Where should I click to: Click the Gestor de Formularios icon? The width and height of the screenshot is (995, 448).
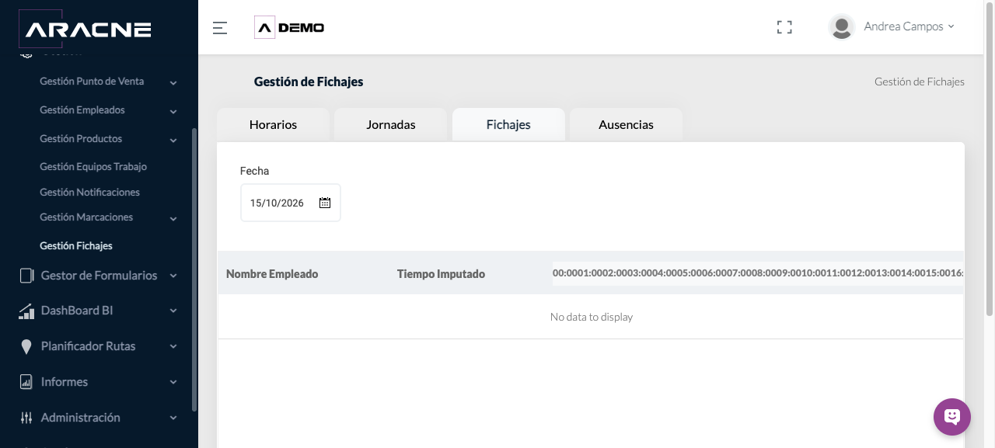tap(26, 276)
